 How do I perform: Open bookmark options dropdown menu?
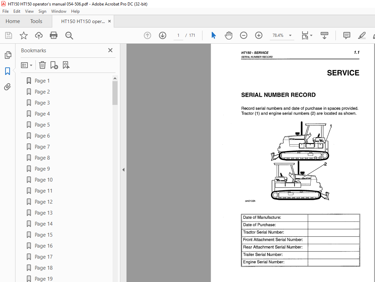coord(26,65)
